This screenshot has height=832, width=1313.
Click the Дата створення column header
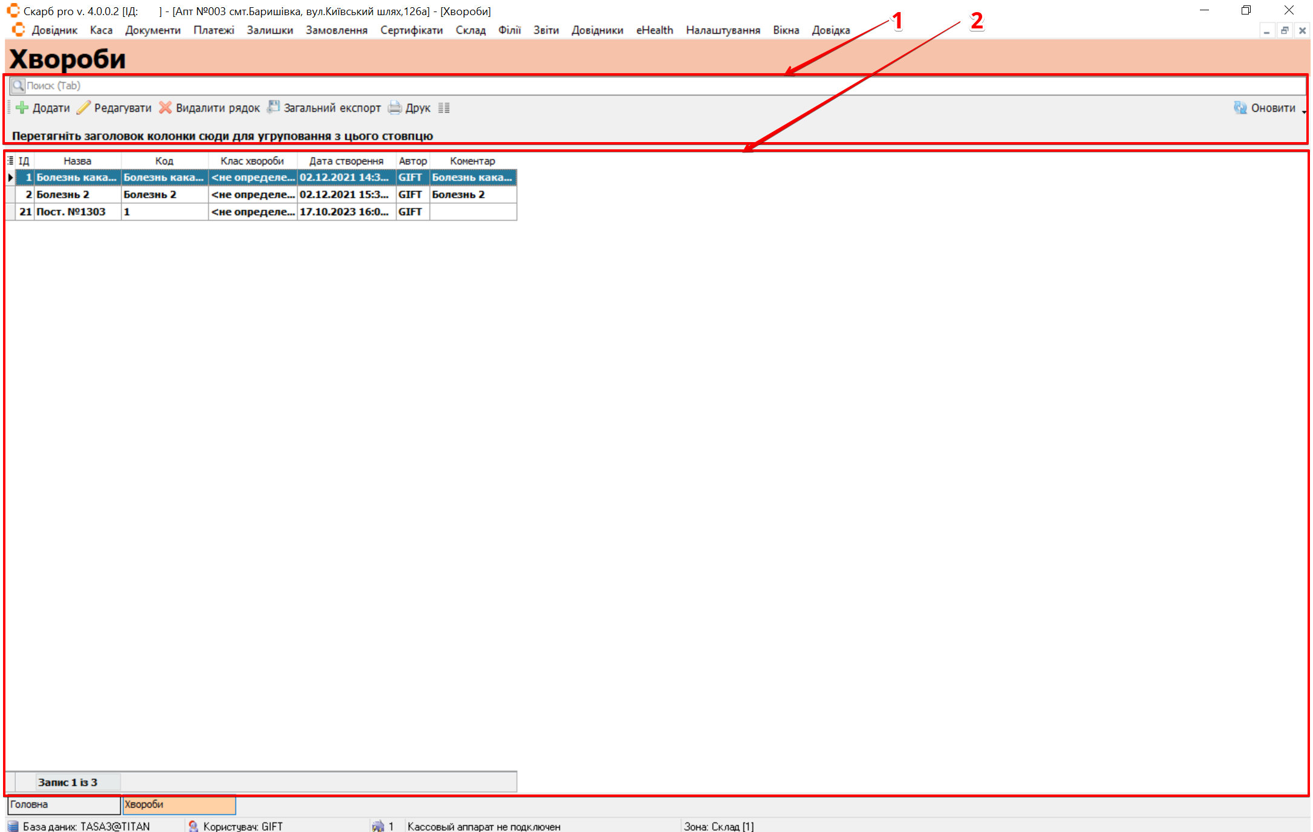[346, 161]
